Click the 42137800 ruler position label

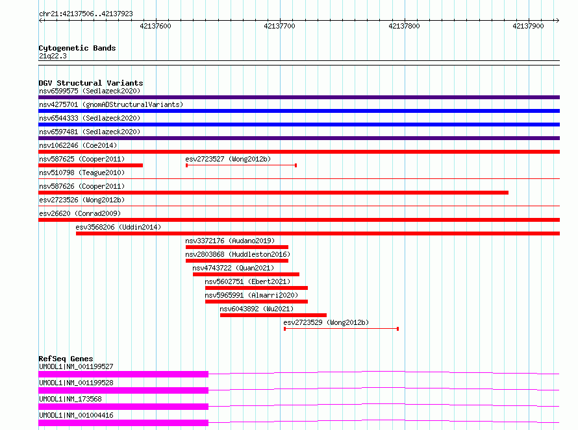[x=404, y=26]
